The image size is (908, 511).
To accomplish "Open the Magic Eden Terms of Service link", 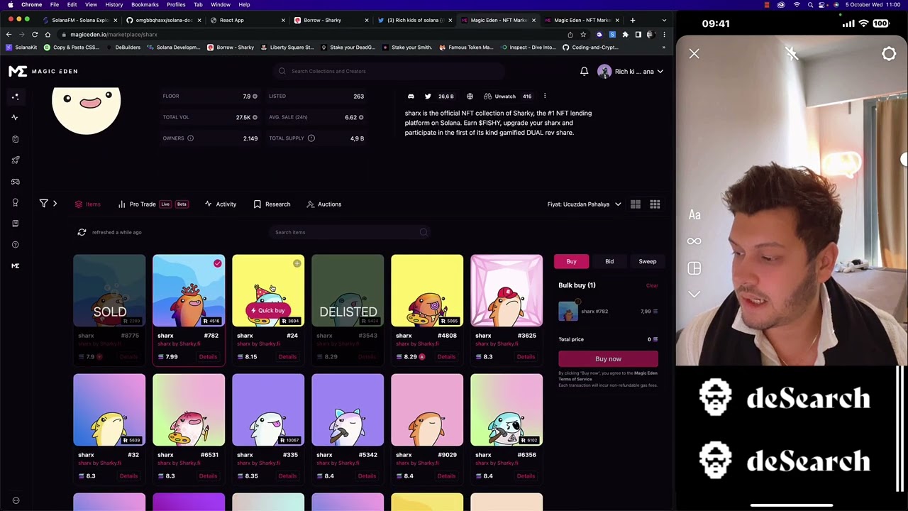I will (x=608, y=376).
